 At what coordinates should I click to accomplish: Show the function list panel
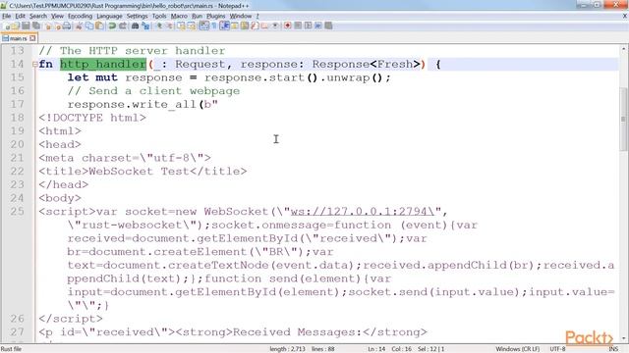tap(255, 26)
